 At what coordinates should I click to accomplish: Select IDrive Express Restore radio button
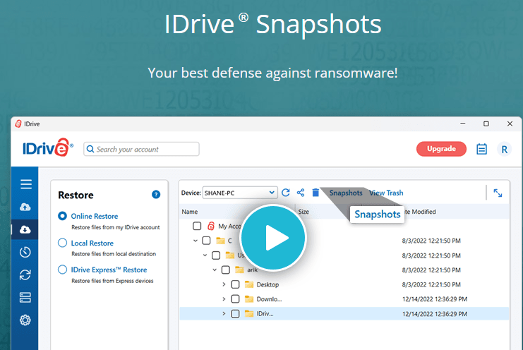click(62, 270)
